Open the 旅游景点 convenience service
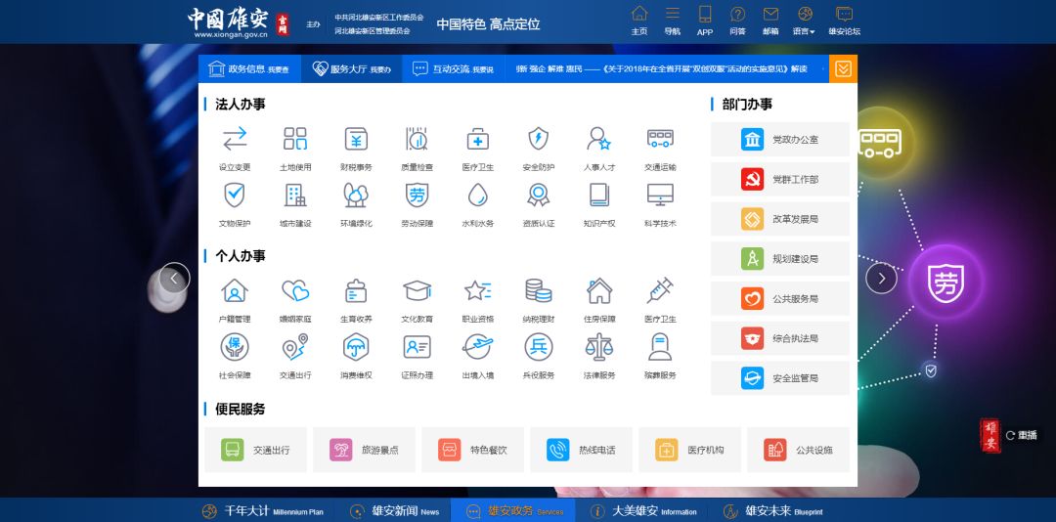1056x522 pixels. 365,450
